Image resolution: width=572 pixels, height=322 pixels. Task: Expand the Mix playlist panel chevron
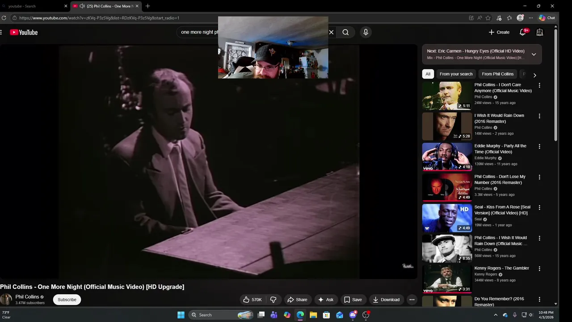coord(534,54)
